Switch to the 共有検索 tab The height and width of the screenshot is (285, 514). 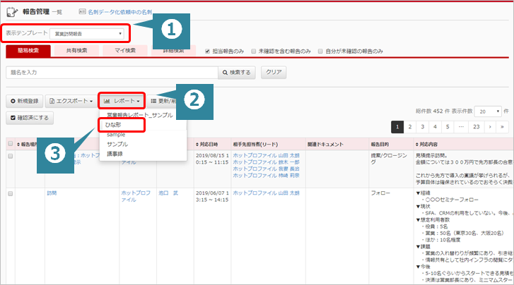tap(77, 51)
